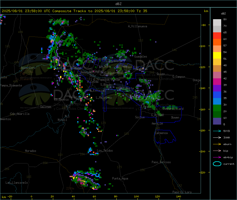Select the bright green 20-30 dBZ swatch
237x200 pixels.
tap(217, 108)
